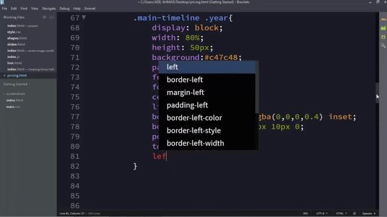Select 'margin-left' suggestion
The width and height of the screenshot is (387, 217).
207,92
